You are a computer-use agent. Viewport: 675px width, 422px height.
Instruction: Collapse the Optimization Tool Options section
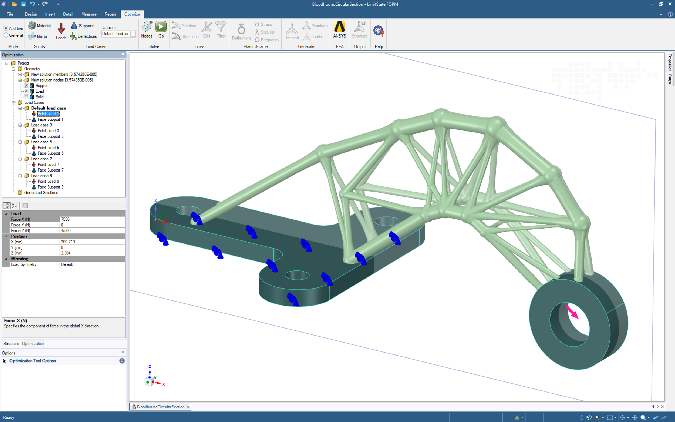122,361
